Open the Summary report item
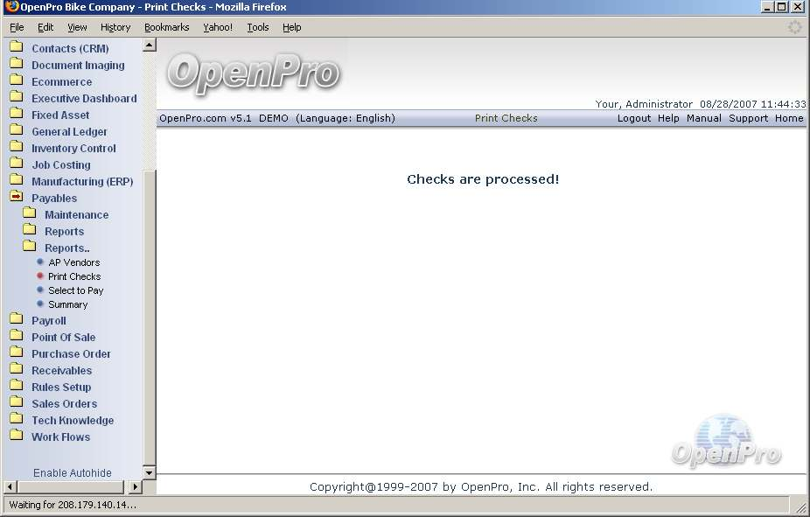 [x=67, y=304]
